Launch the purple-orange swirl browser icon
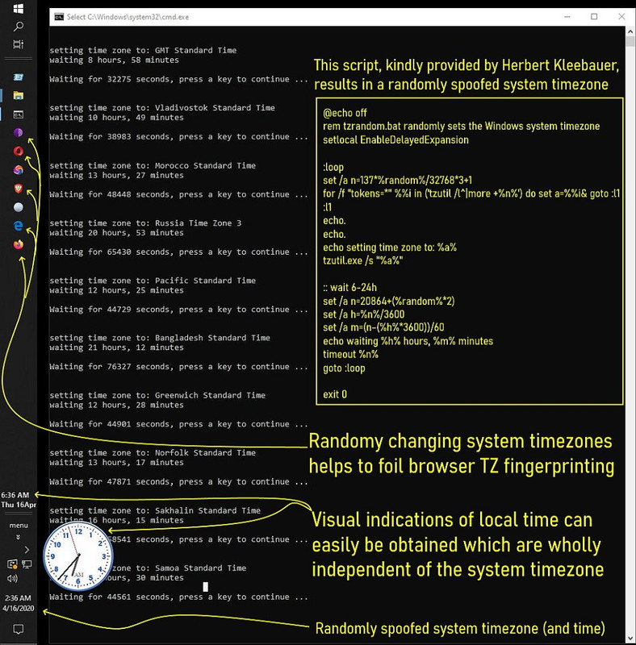The height and width of the screenshot is (645, 636). 18,169
